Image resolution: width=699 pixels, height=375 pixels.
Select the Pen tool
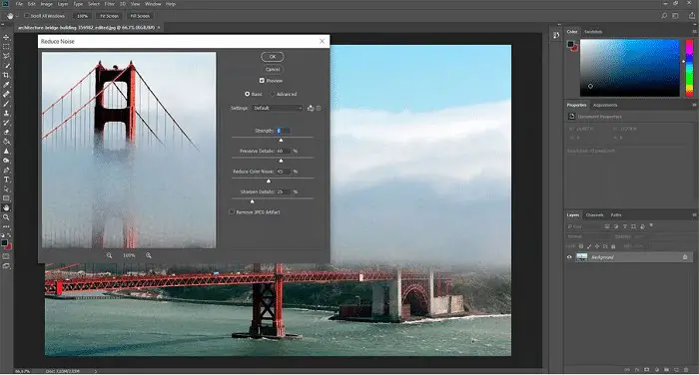pos(6,171)
